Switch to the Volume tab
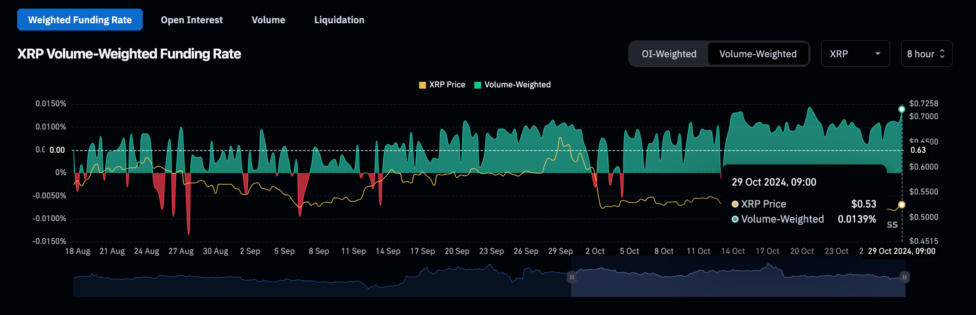The height and width of the screenshot is (315, 976). pyautogui.click(x=268, y=20)
